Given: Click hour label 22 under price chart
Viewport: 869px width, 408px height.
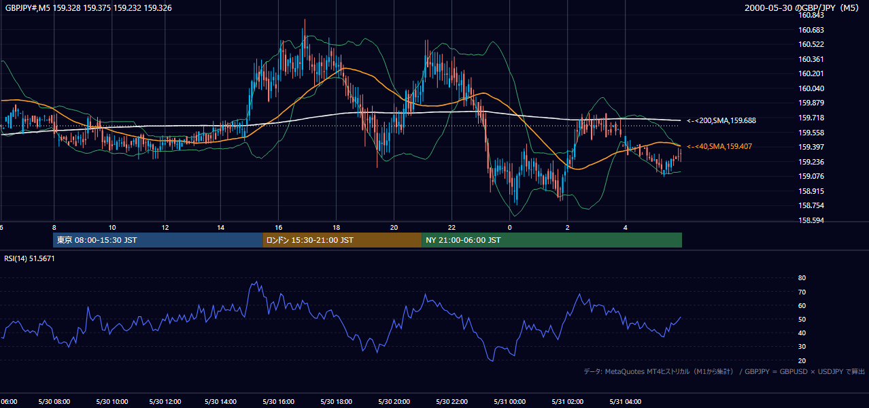Looking at the screenshot, I should pyautogui.click(x=452, y=227).
